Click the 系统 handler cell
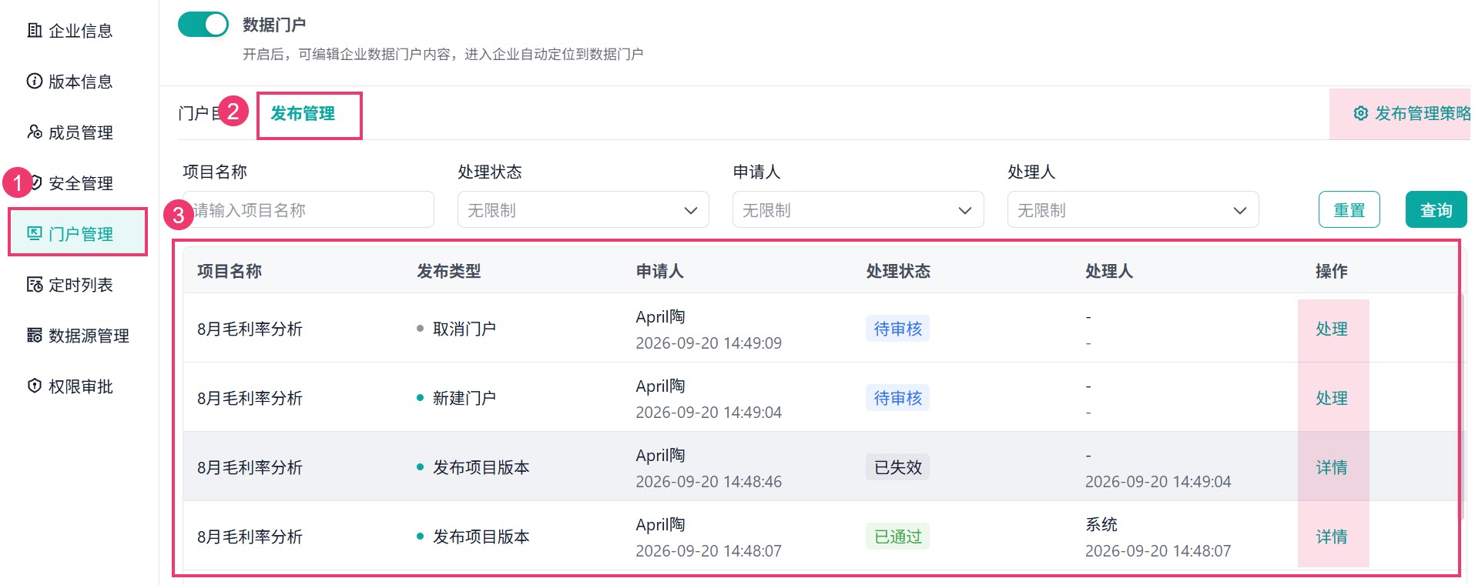The image size is (1475, 585). tap(1101, 524)
